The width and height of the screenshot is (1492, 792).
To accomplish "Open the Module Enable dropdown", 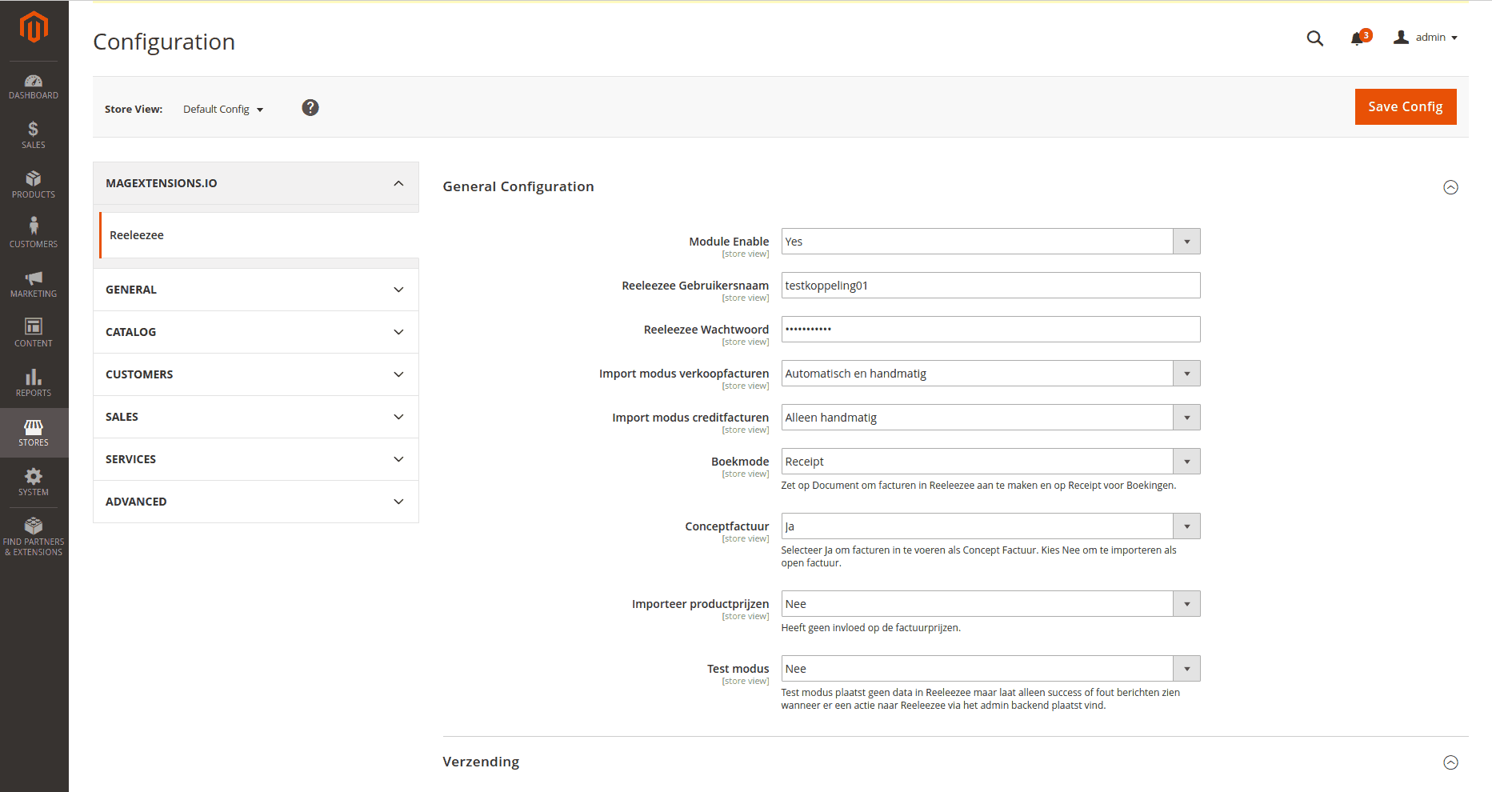I will click(x=990, y=242).
